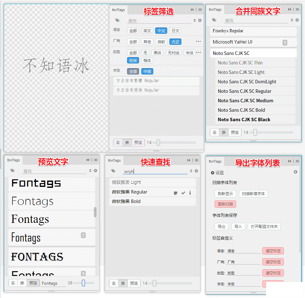Image resolution: width=305 pixels, height=298 pixels.
Task: Click 清空标签 button next to 厂商
Action: click(273, 262)
